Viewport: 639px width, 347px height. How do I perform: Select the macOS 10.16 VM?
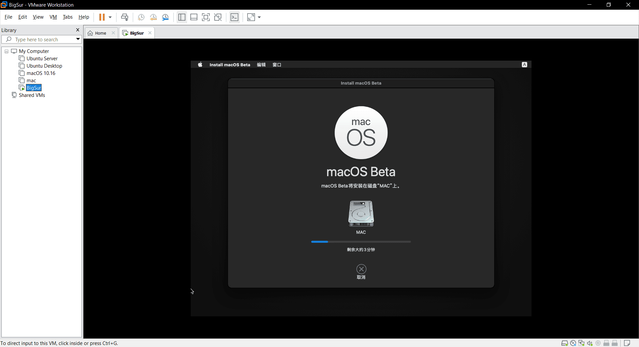[41, 73]
